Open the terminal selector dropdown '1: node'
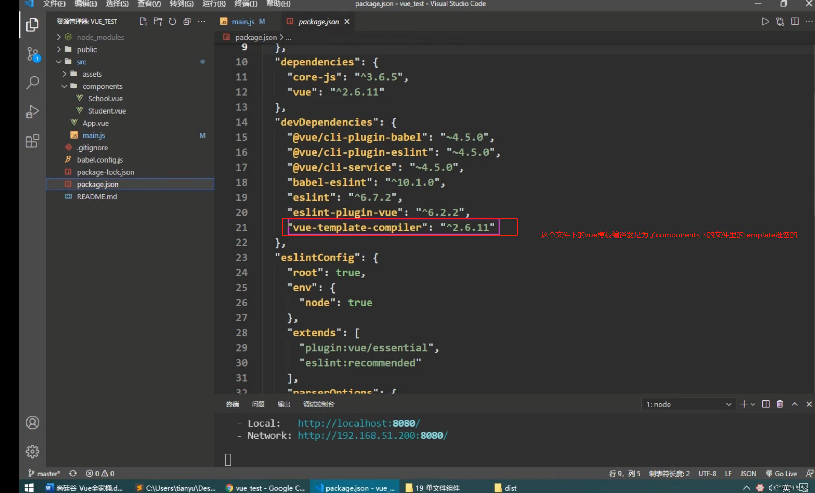 point(689,404)
